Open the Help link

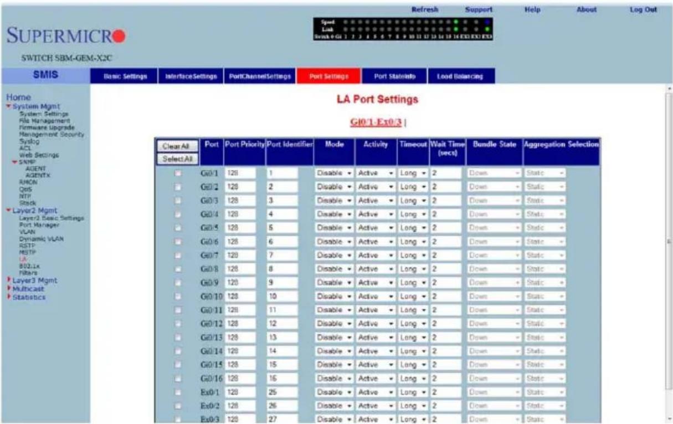(x=532, y=9)
